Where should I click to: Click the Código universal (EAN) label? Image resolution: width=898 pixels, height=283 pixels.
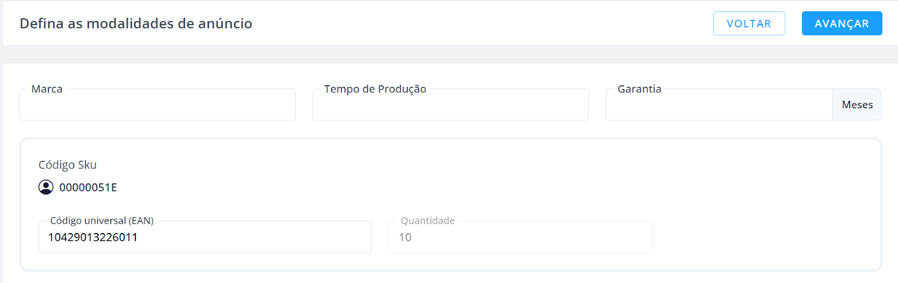102,221
